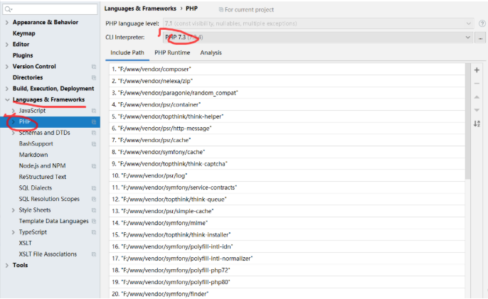Screen dimensions: 488x299
Task: Click project-level icon beside TypeScript
Action: coord(94,232)
